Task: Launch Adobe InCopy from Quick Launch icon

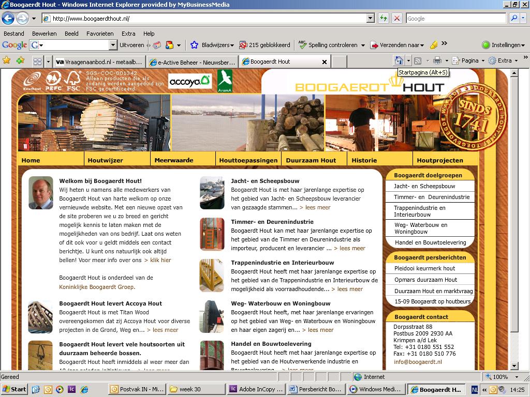Action: point(71,389)
